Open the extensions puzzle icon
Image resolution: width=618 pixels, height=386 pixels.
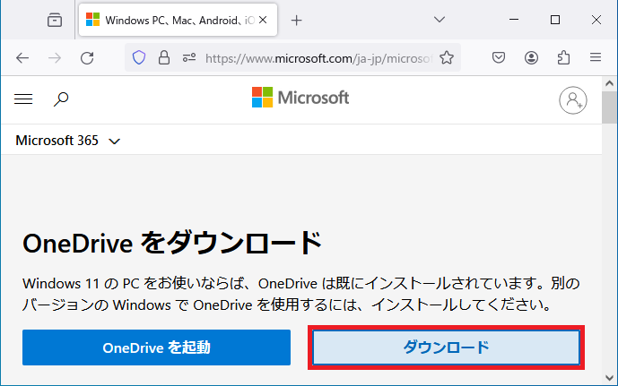click(563, 58)
